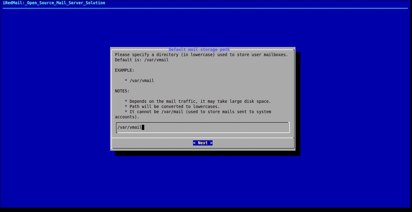The height and width of the screenshot is (212, 412).
Task: Click the '* /var/vmail' example line
Action: 139,81
